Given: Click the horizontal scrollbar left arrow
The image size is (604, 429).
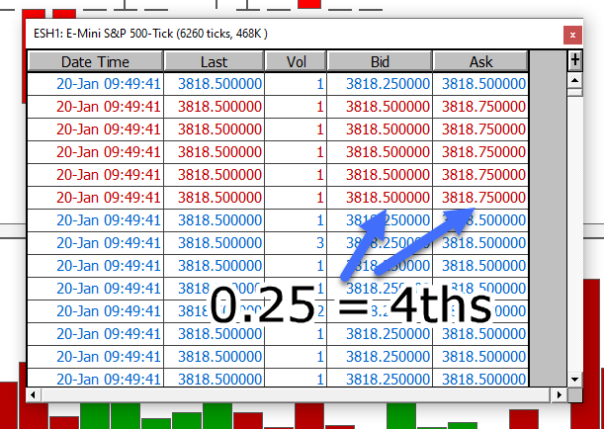Looking at the screenshot, I should [x=34, y=395].
